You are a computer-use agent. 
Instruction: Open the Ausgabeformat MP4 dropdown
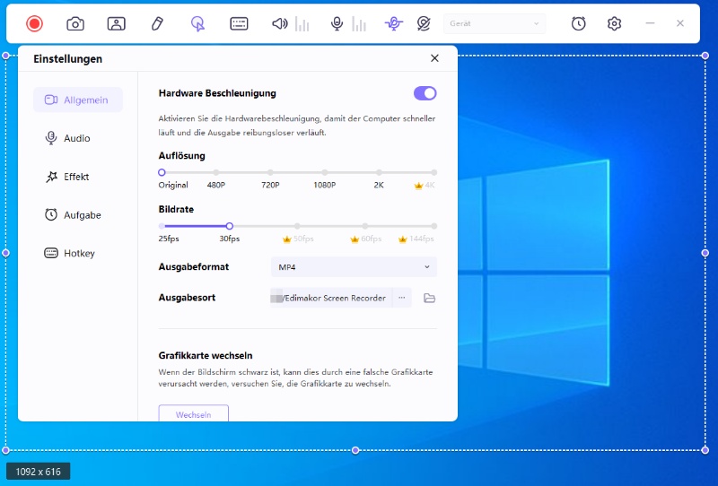(354, 266)
